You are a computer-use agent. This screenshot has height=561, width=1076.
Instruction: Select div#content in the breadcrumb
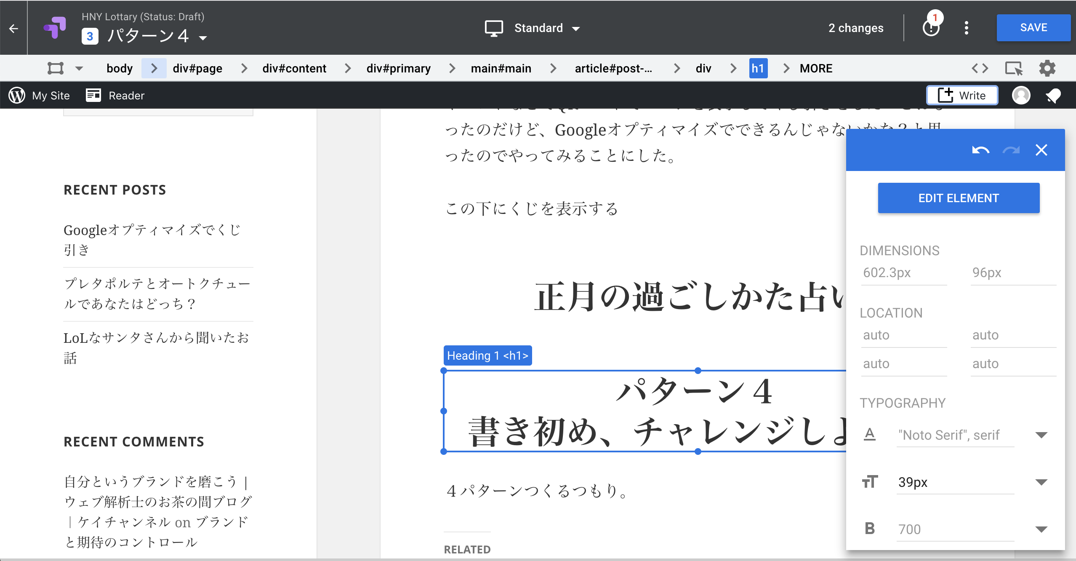294,68
